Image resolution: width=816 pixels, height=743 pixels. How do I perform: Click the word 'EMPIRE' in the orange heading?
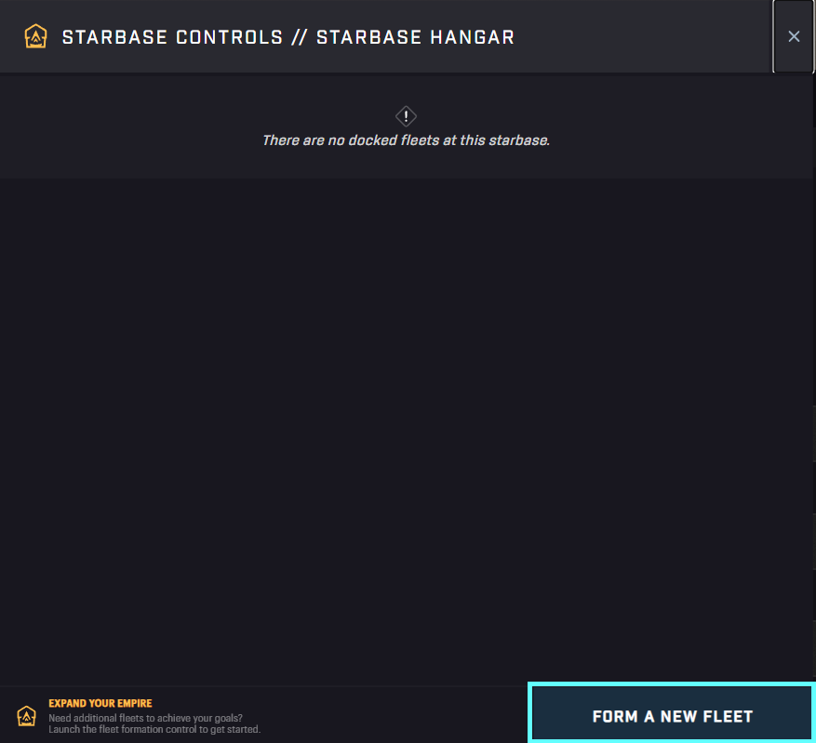[x=135, y=704]
